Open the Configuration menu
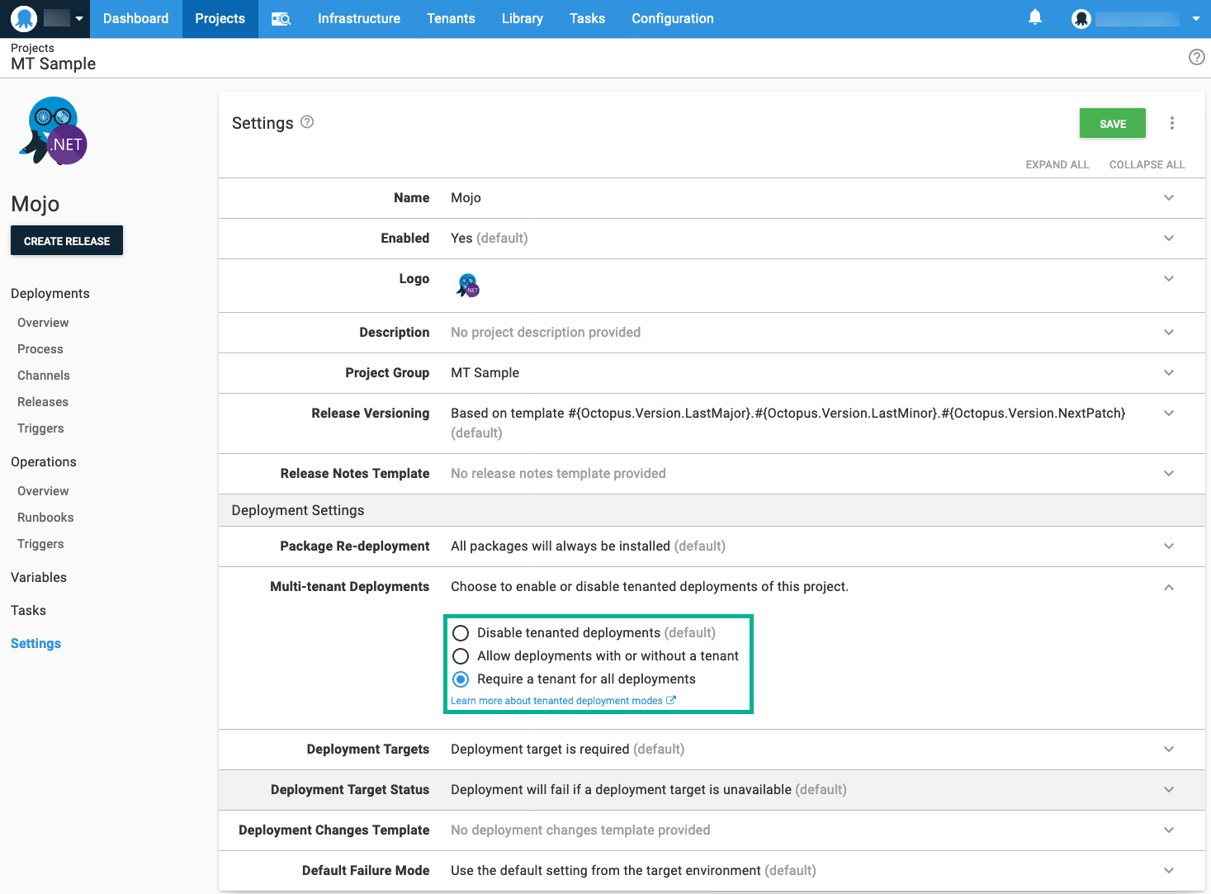 tap(673, 19)
